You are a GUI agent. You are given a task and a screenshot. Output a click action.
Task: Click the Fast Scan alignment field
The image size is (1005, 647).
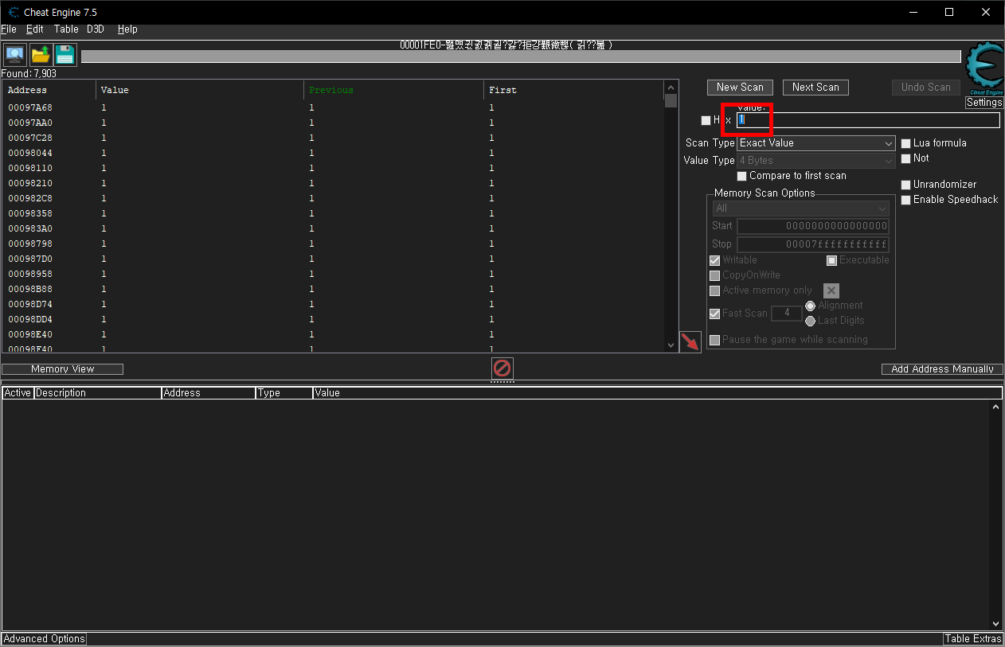click(x=787, y=314)
